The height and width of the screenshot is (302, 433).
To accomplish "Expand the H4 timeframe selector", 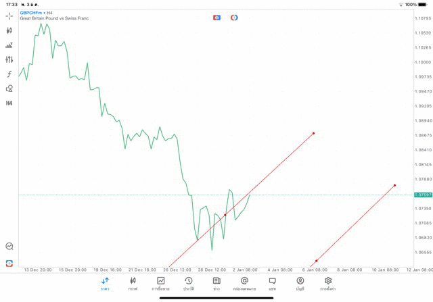I will [9, 103].
